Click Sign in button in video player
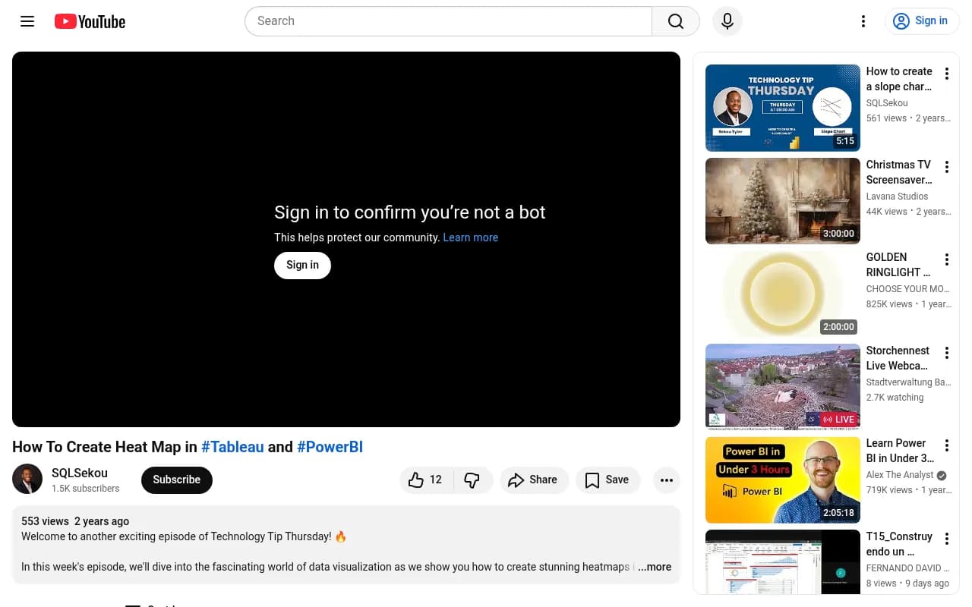 tap(302, 265)
